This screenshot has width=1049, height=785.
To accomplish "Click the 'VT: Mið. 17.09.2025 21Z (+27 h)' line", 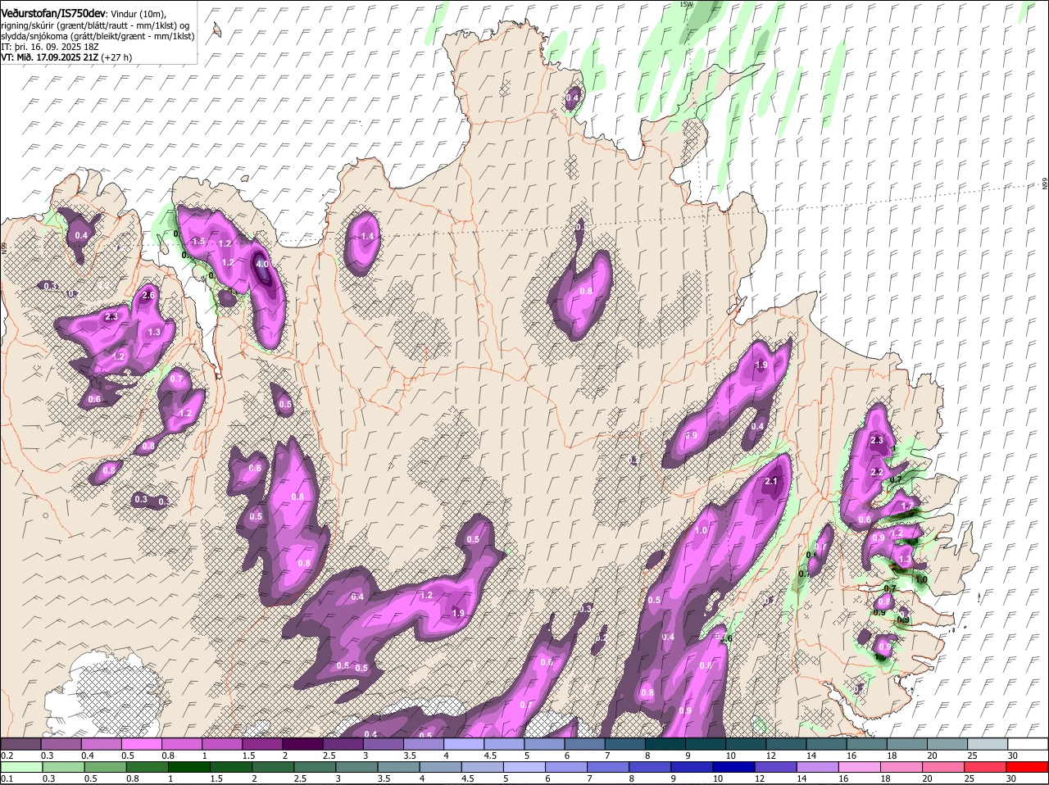I will coord(66,57).
